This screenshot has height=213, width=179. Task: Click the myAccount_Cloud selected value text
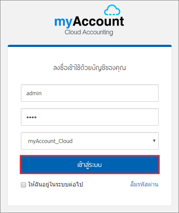point(50,141)
